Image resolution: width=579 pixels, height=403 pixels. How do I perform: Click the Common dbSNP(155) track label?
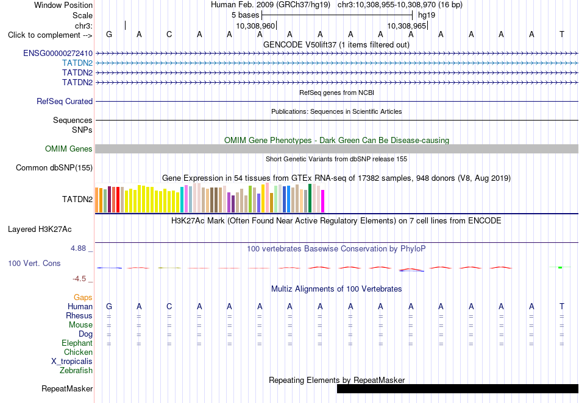54,168
